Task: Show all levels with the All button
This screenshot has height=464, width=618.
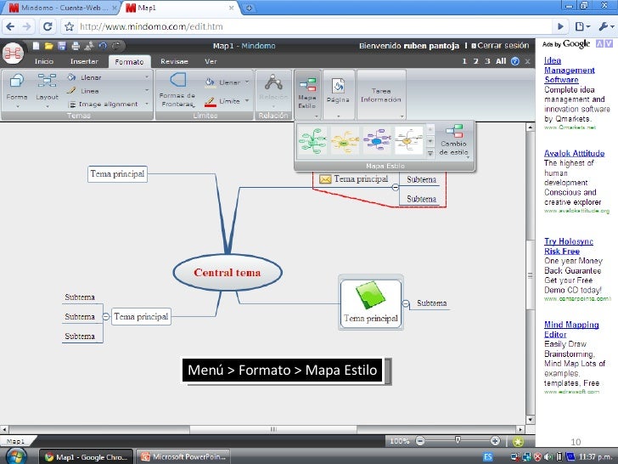Action: point(501,61)
